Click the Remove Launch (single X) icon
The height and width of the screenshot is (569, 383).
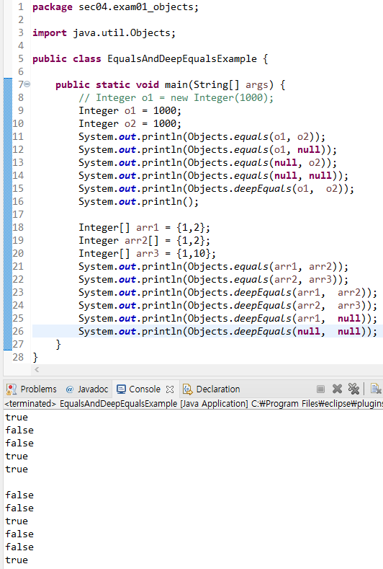(x=337, y=389)
